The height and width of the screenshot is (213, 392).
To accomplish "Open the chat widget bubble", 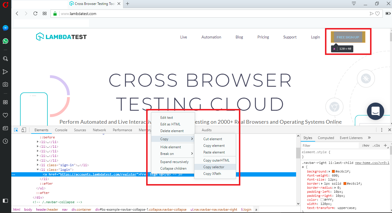I will [x=375, y=111].
